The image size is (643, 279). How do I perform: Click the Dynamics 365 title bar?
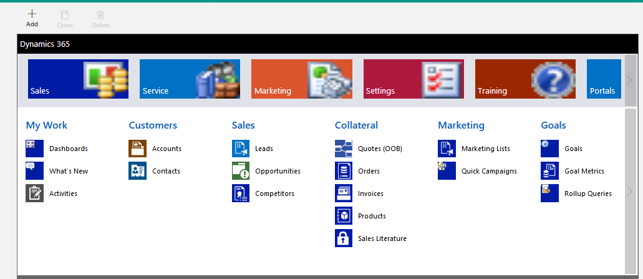click(x=327, y=44)
